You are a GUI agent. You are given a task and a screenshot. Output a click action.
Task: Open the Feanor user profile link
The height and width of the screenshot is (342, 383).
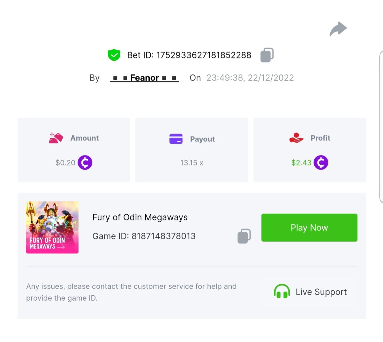pos(145,78)
